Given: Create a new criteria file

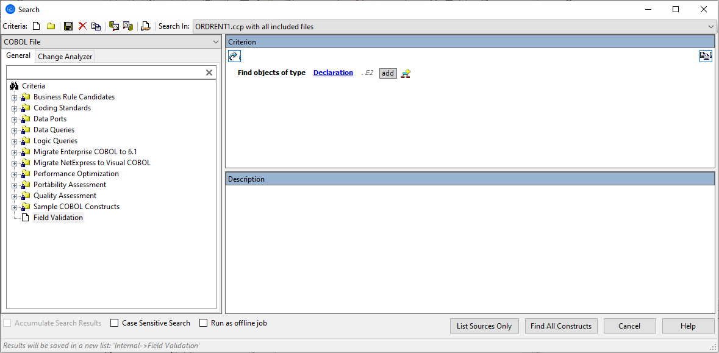Looking at the screenshot, I should (35, 26).
